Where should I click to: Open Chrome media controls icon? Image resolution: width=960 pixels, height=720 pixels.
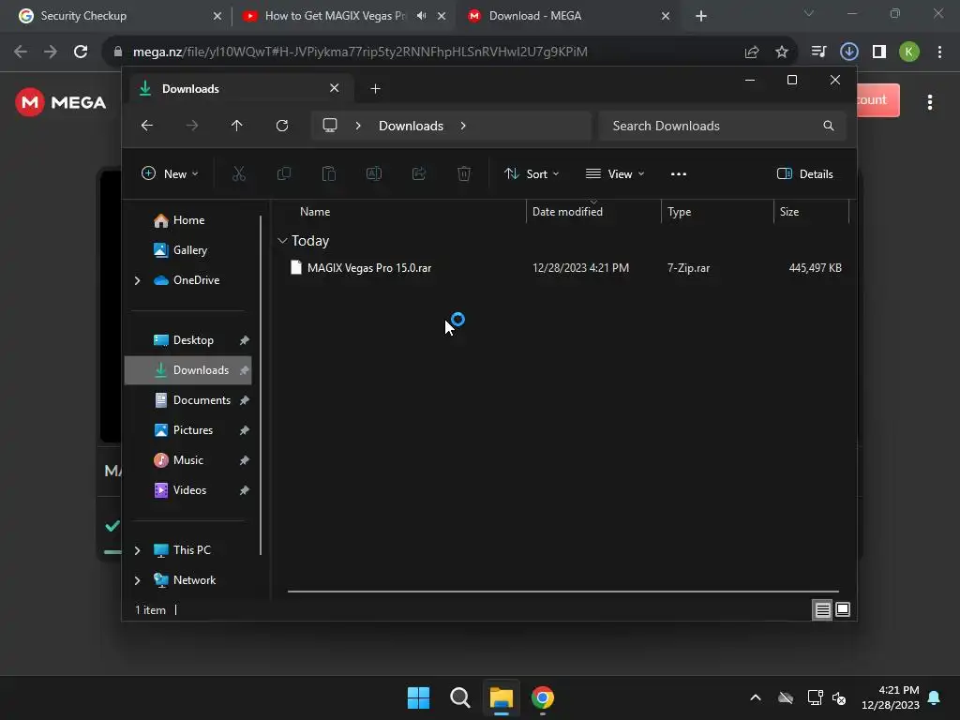[x=818, y=52]
